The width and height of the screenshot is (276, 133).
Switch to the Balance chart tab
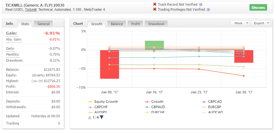point(117,24)
